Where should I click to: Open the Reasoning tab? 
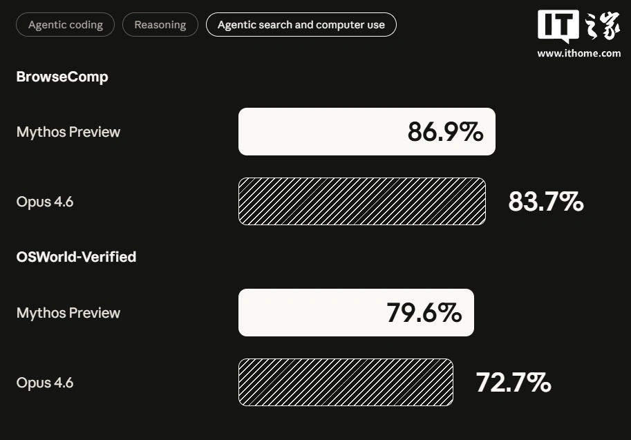[x=160, y=25]
